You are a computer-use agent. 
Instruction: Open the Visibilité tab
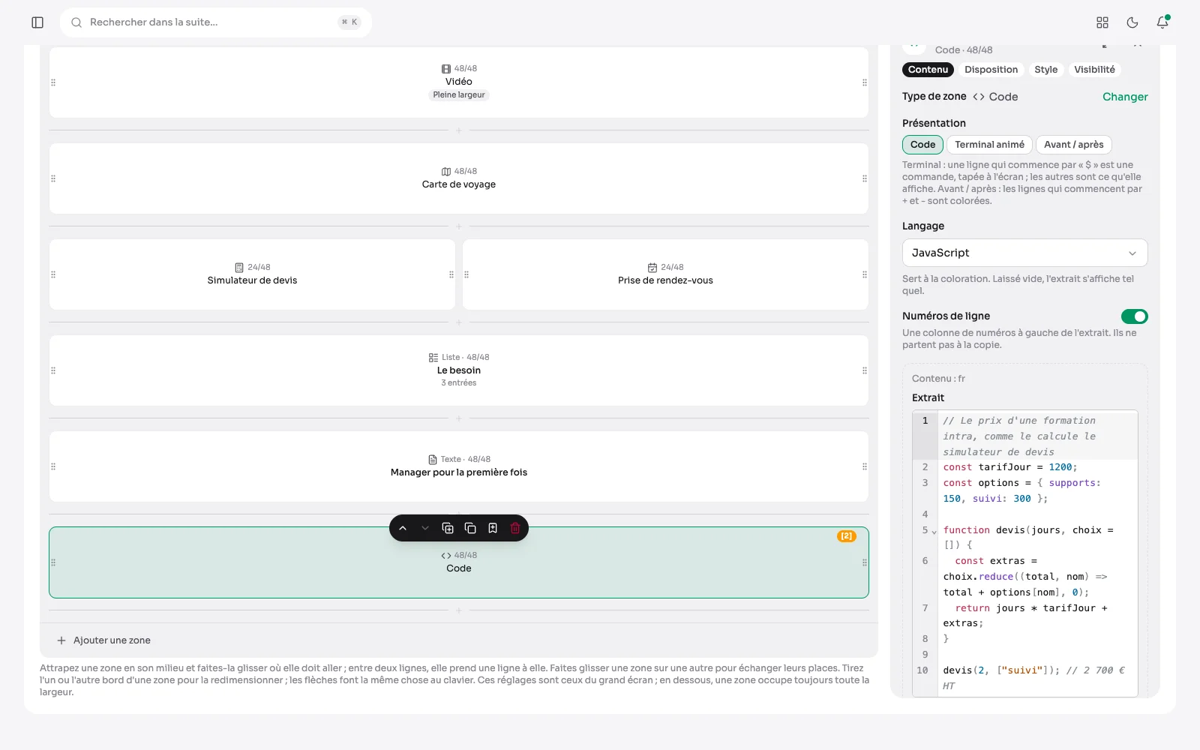click(1094, 70)
